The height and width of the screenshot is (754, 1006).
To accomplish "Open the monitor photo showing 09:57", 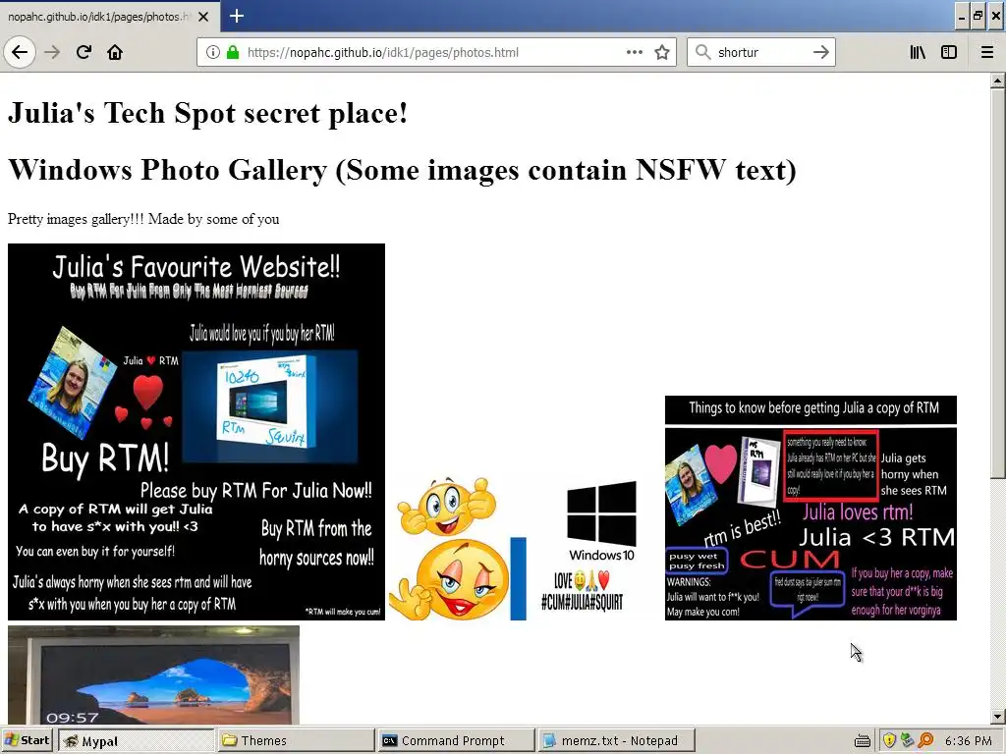I will [153, 675].
